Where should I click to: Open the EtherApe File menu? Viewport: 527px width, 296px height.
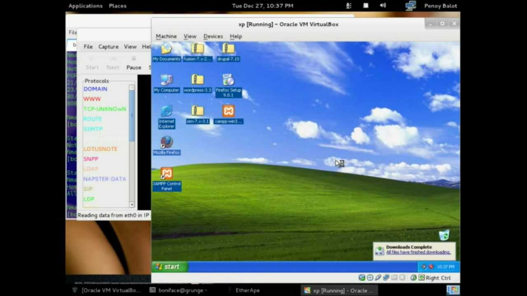click(88, 46)
